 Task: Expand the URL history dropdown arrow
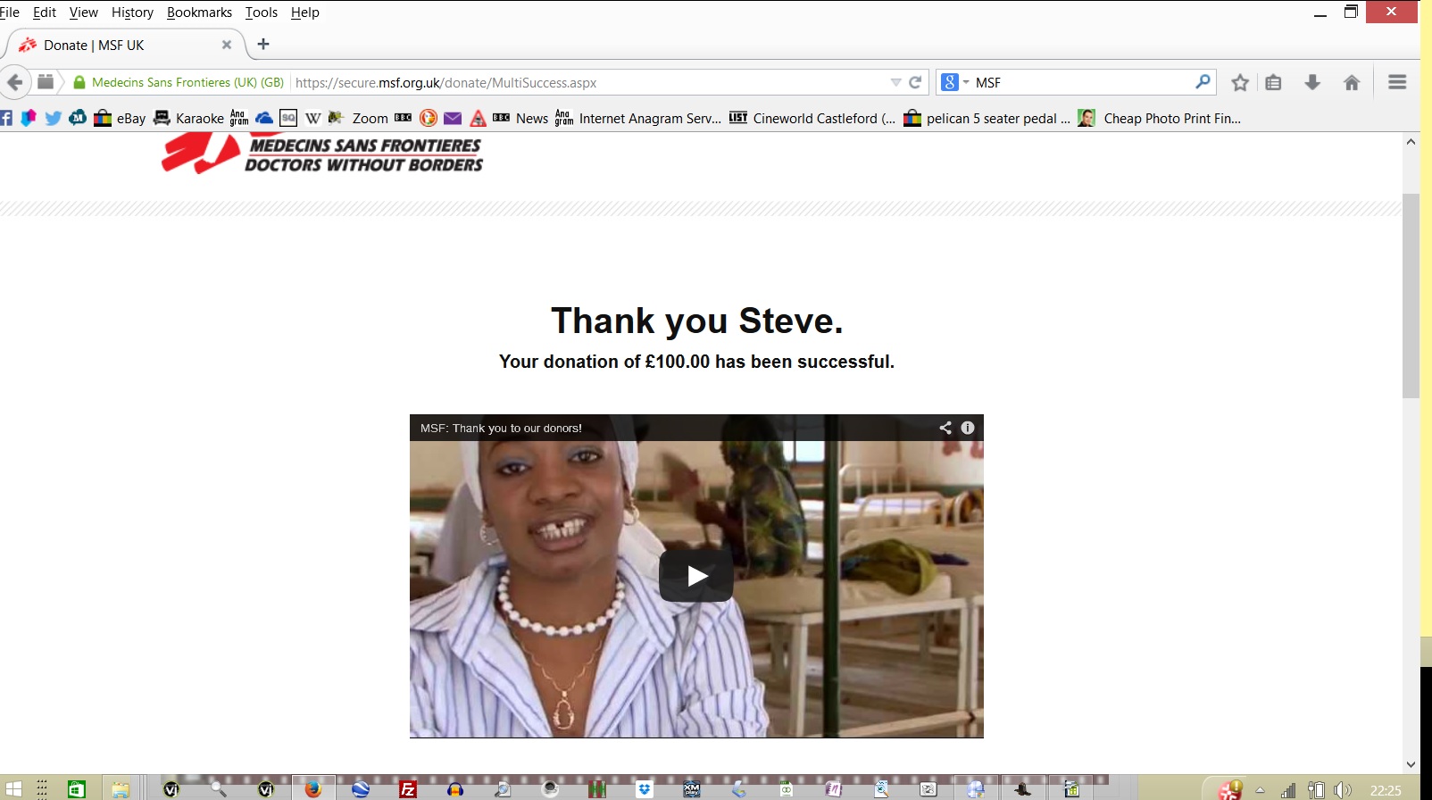(x=895, y=82)
